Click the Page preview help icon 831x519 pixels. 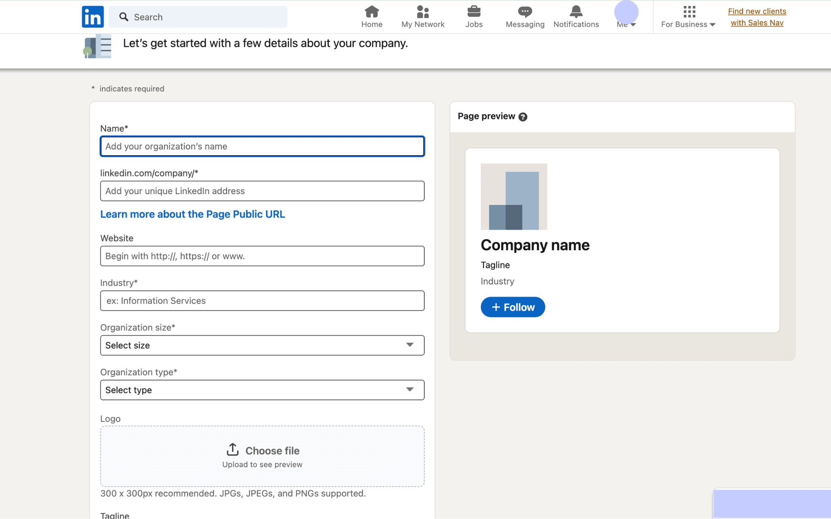point(523,117)
